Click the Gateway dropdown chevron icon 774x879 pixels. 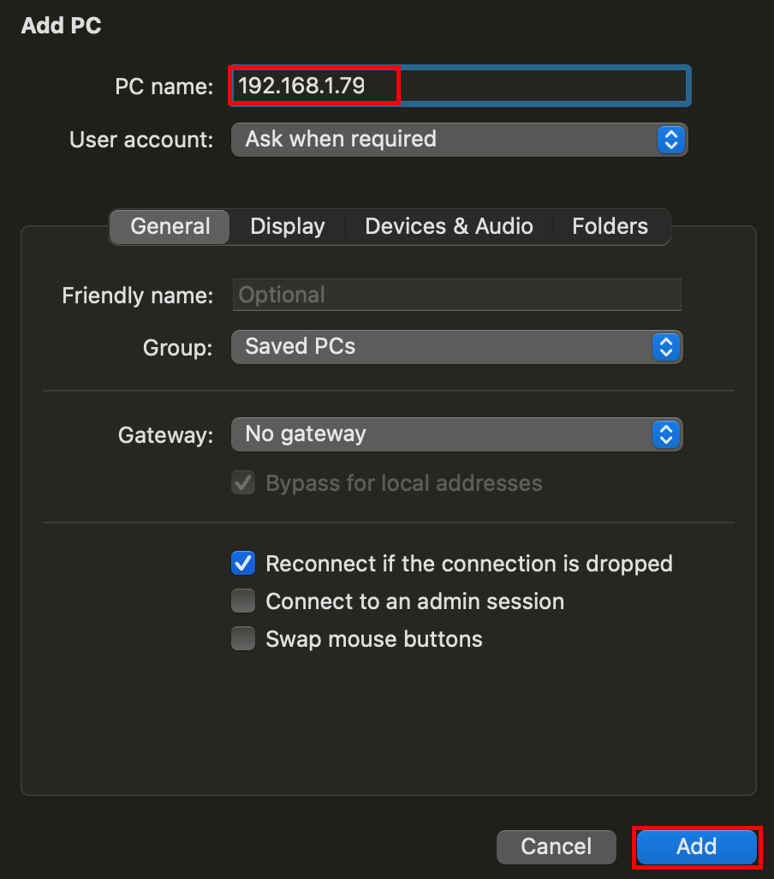tap(666, 434)
